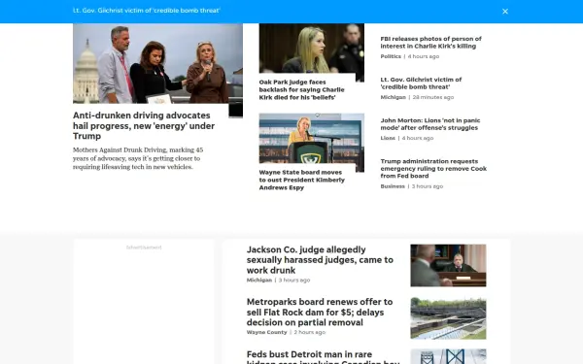Open the Anti-drunken driving advocates headline
Viewport: 583px width, 364px height.
144,125
